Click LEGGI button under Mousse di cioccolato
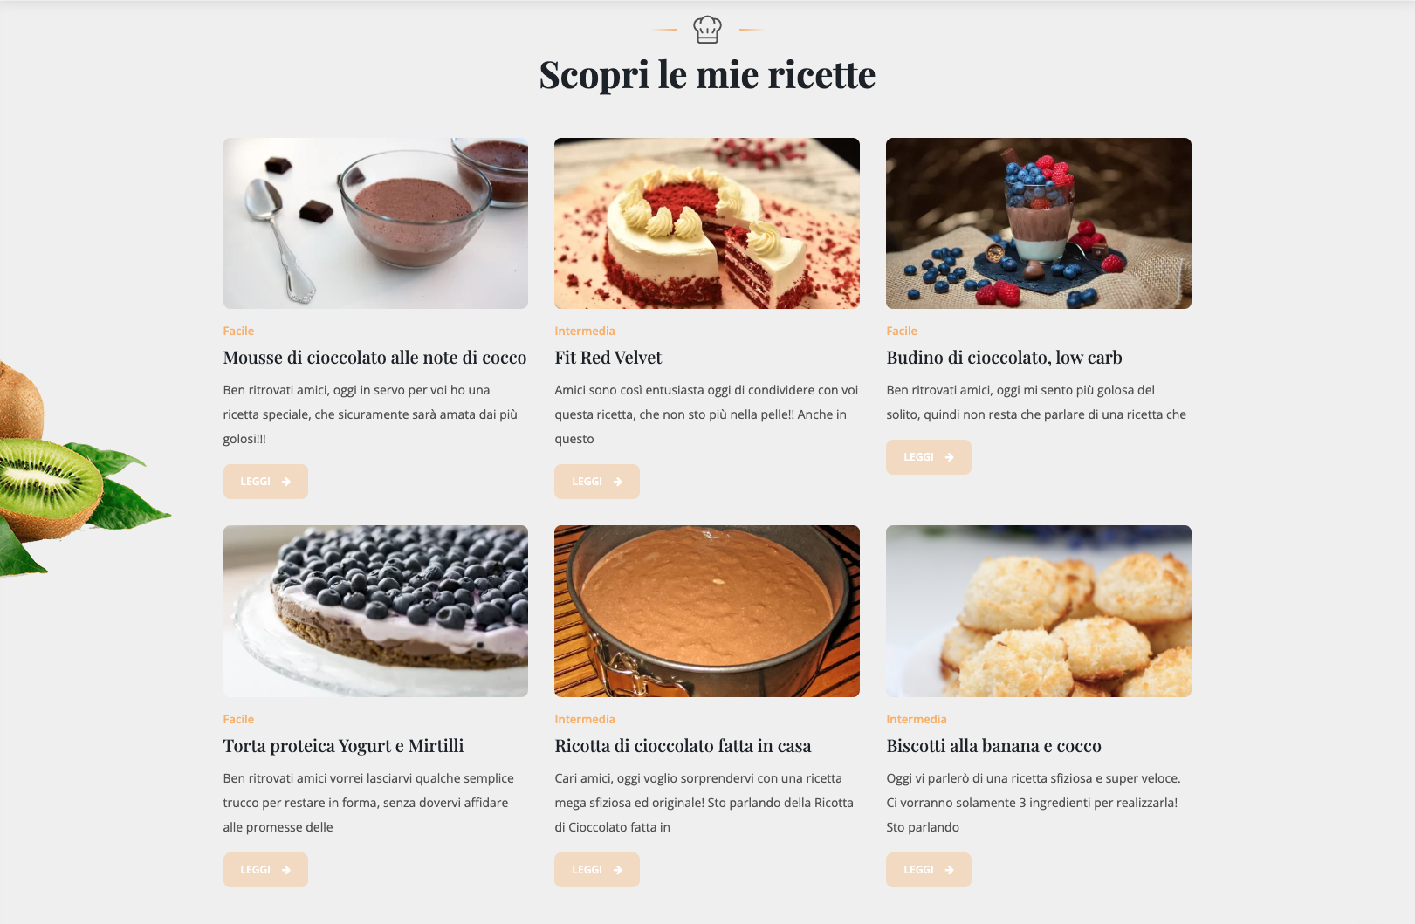The image size is (1415, 924). pyautogui.click(x=265, y=482)
